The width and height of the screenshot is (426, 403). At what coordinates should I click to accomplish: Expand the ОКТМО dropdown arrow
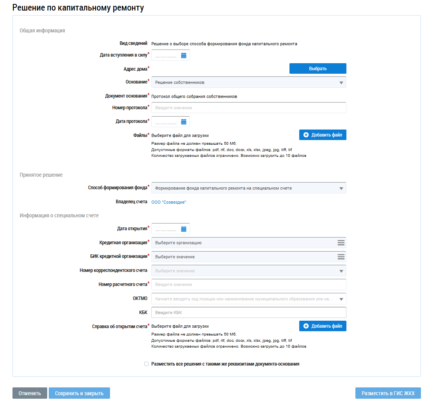(x=341, y=299)
